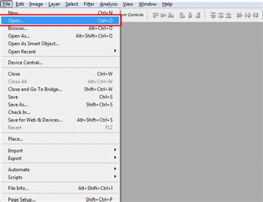Expand the Open Recent submenu arrow
The image size is (263, 202).
pyautogui.click(x=115, y=50)
